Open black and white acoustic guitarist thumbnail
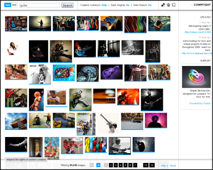The image size is (213, 170). [x=152, y=100]
